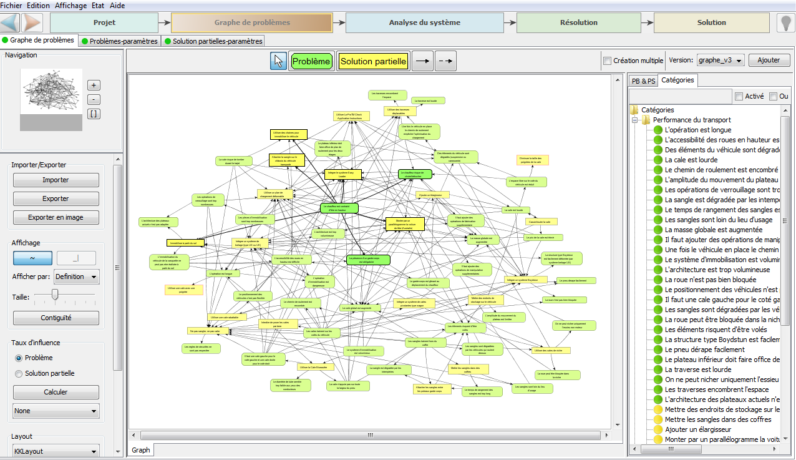Open the Afficher par Definition dropdown
The width and height of the screenshot is (796, 460).
pyautogui.click(x=76, y=276)
